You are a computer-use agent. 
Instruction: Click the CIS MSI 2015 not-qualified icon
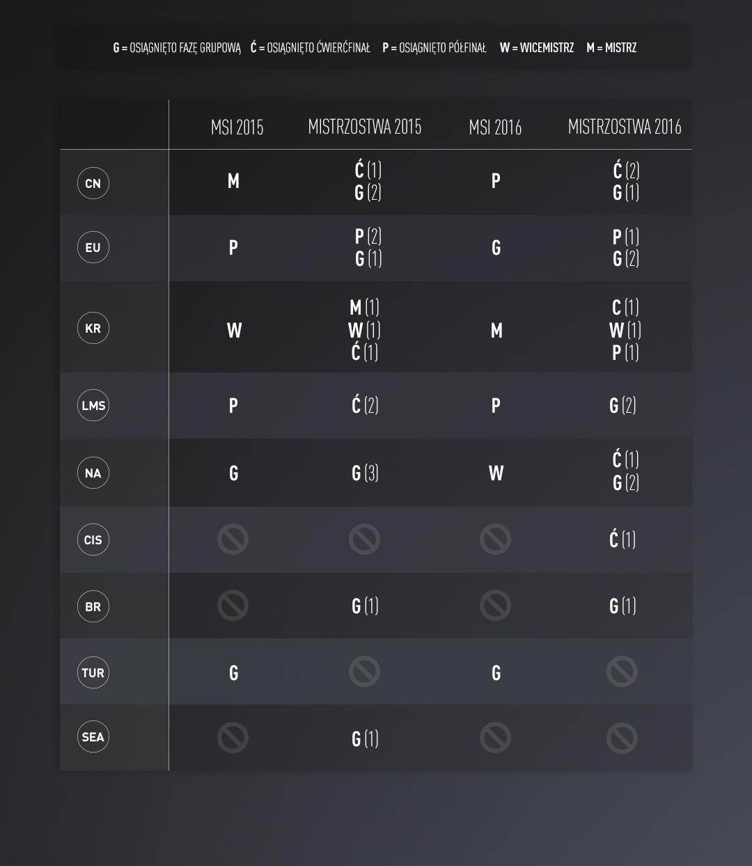point(233,540)
